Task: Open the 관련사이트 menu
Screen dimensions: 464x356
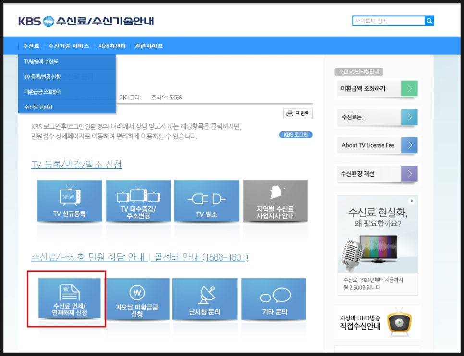Action: coord(148,46)
